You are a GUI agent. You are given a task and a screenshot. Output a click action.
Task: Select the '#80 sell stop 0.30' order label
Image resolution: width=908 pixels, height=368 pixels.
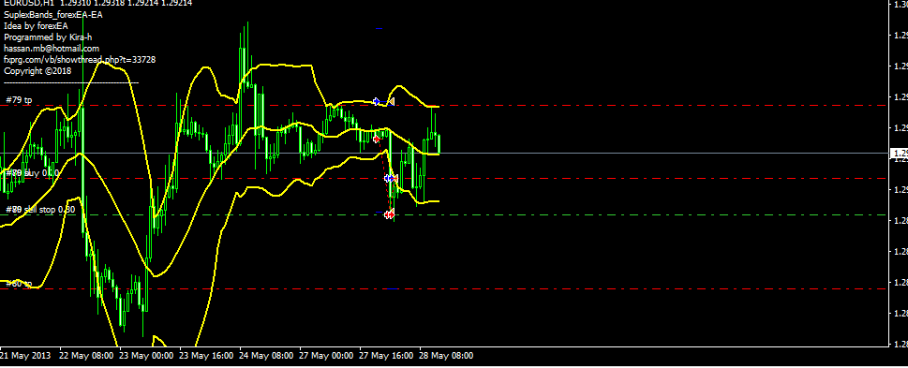click(40, 210)
